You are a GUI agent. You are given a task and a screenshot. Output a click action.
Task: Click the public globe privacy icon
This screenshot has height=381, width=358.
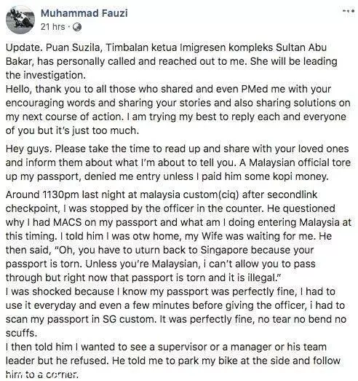tap(77, 27)
